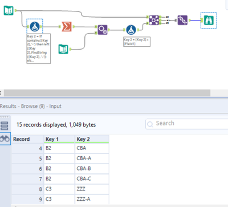The image size is (228, 207).
Task: Select Key 1 cell B2 in record 6
Action: pyautogui.click(x=59, y=169)
